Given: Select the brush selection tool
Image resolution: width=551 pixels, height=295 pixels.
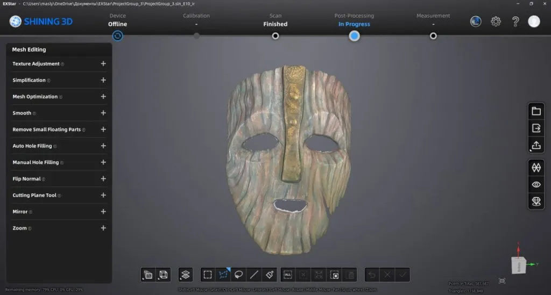Looking at the screenshot, I should coord(270,275).
